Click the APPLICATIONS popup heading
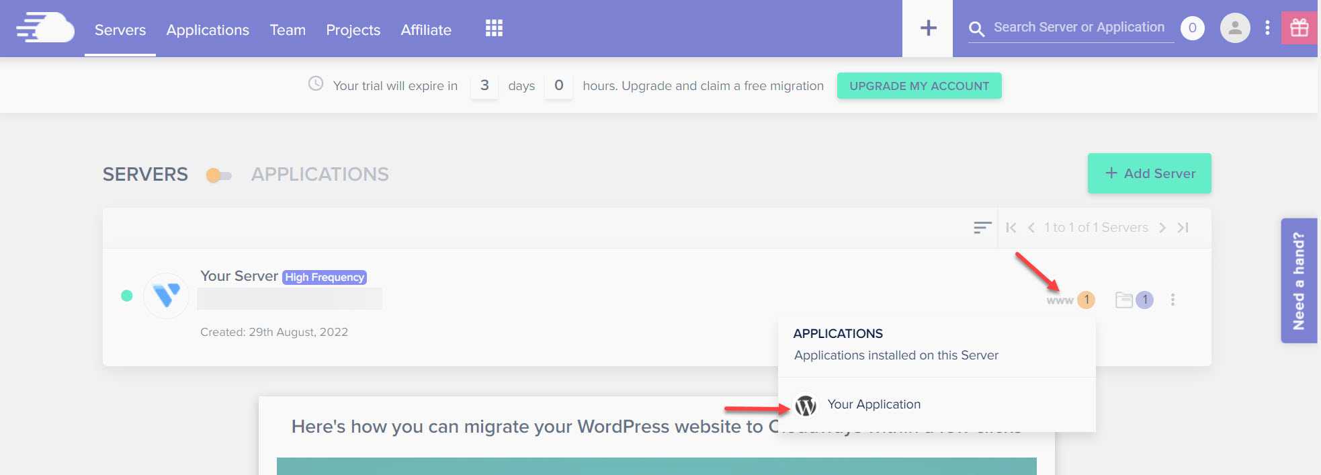This screenshot has height=475, width=1321. tap(838, 334)
